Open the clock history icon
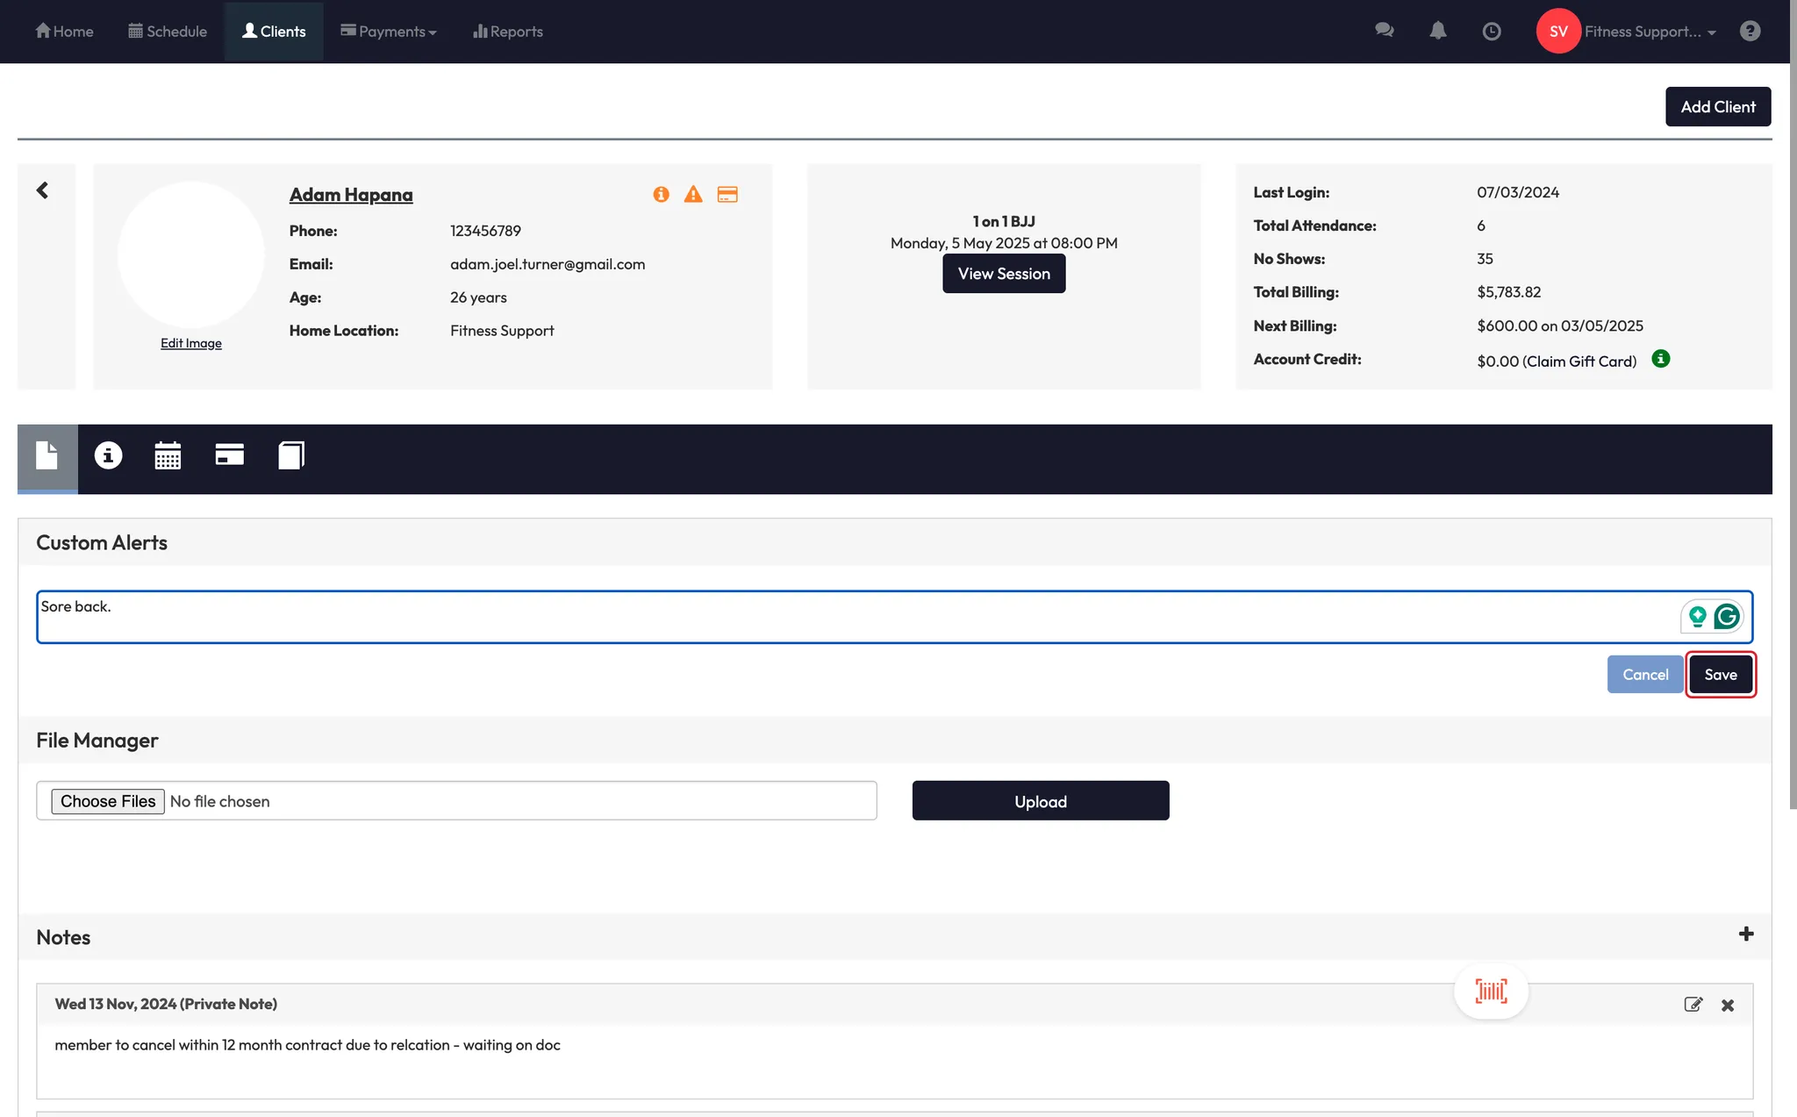 click(x=1491, y=32)
